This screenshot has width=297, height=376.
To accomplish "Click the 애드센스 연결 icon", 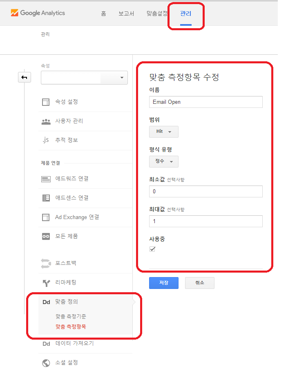I will [46, 198].
